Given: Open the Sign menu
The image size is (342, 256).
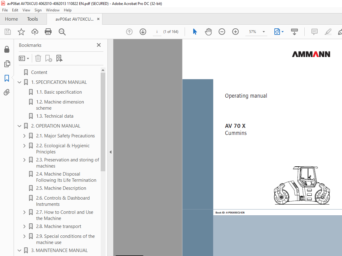Looking at the screenshot, I should coord(38,10).
